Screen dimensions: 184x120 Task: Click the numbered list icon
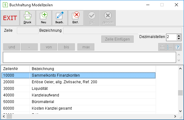coord(170,47)
